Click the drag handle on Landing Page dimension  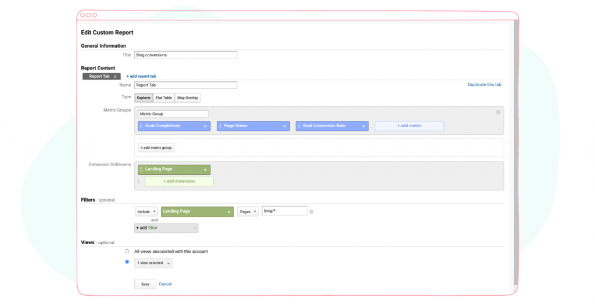(141, 170)
